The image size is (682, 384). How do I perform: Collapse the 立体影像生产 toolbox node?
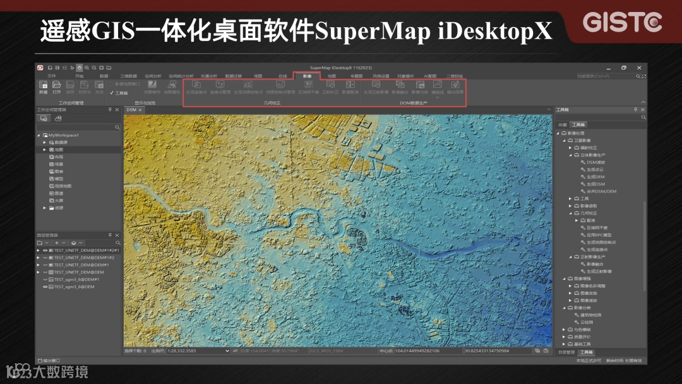click(571, 155)
